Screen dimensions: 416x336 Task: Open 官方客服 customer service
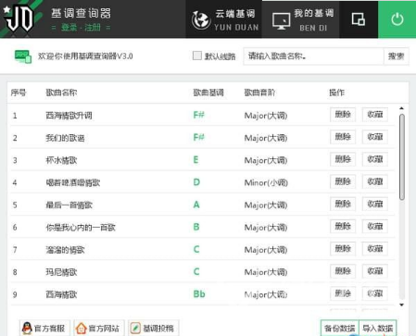pyautogui.click(x=44, y=329)
